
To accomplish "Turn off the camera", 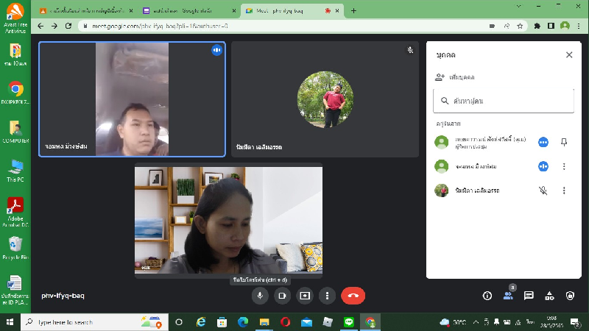I will 281,296.
